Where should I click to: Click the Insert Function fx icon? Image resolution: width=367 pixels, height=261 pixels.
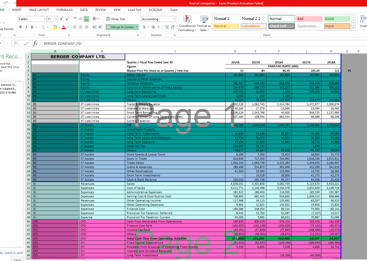(35, 43)
